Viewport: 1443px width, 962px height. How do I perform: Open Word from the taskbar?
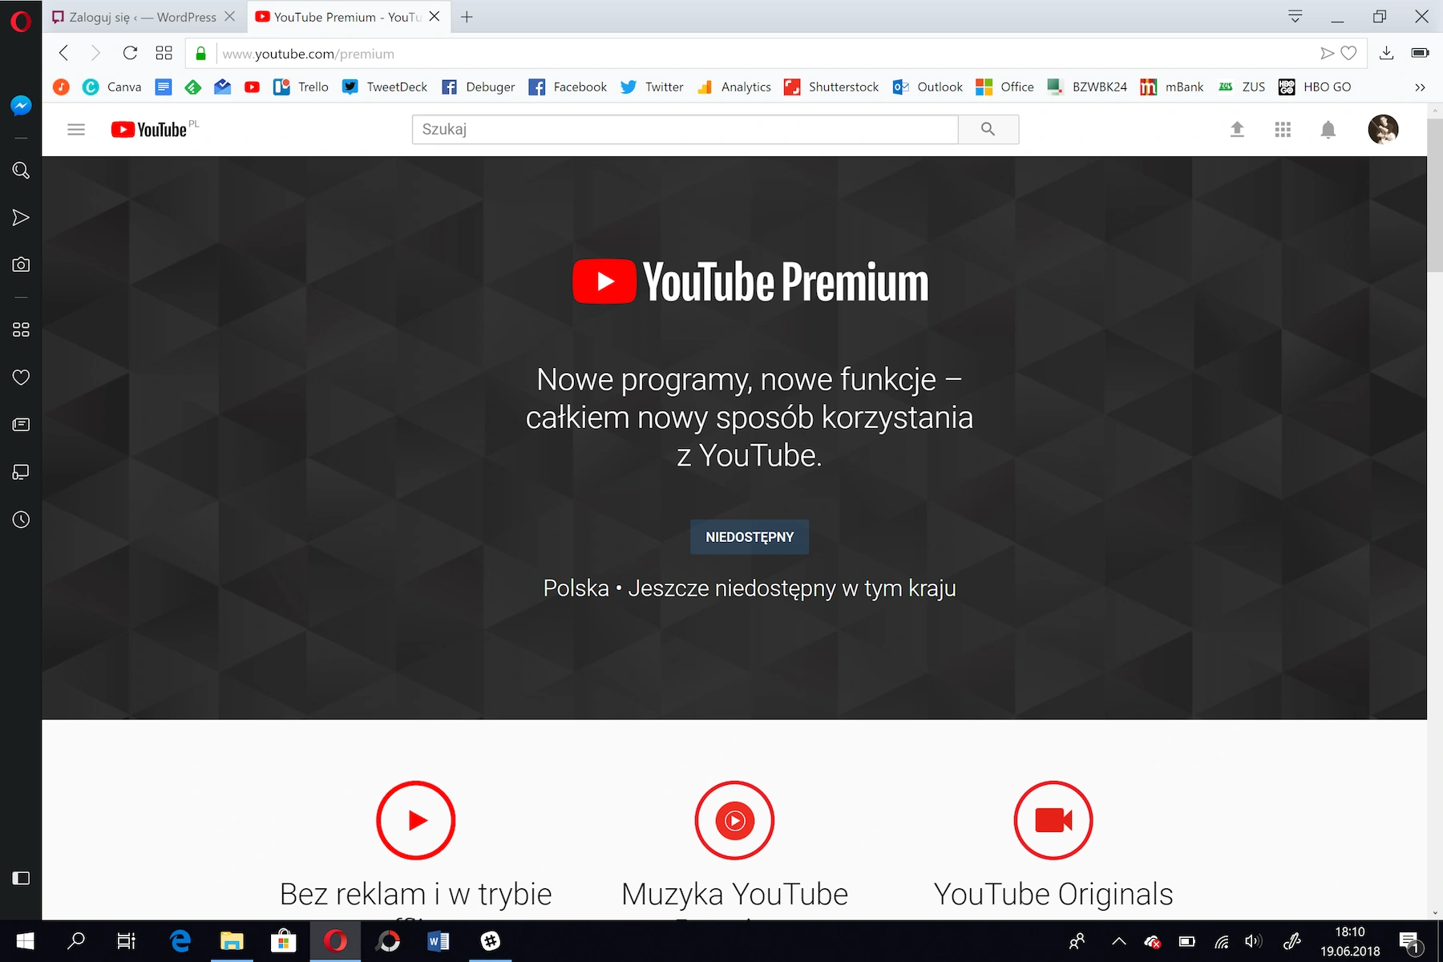click(439, 940)
